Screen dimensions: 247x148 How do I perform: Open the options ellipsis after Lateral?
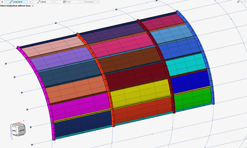coord(53,2)
